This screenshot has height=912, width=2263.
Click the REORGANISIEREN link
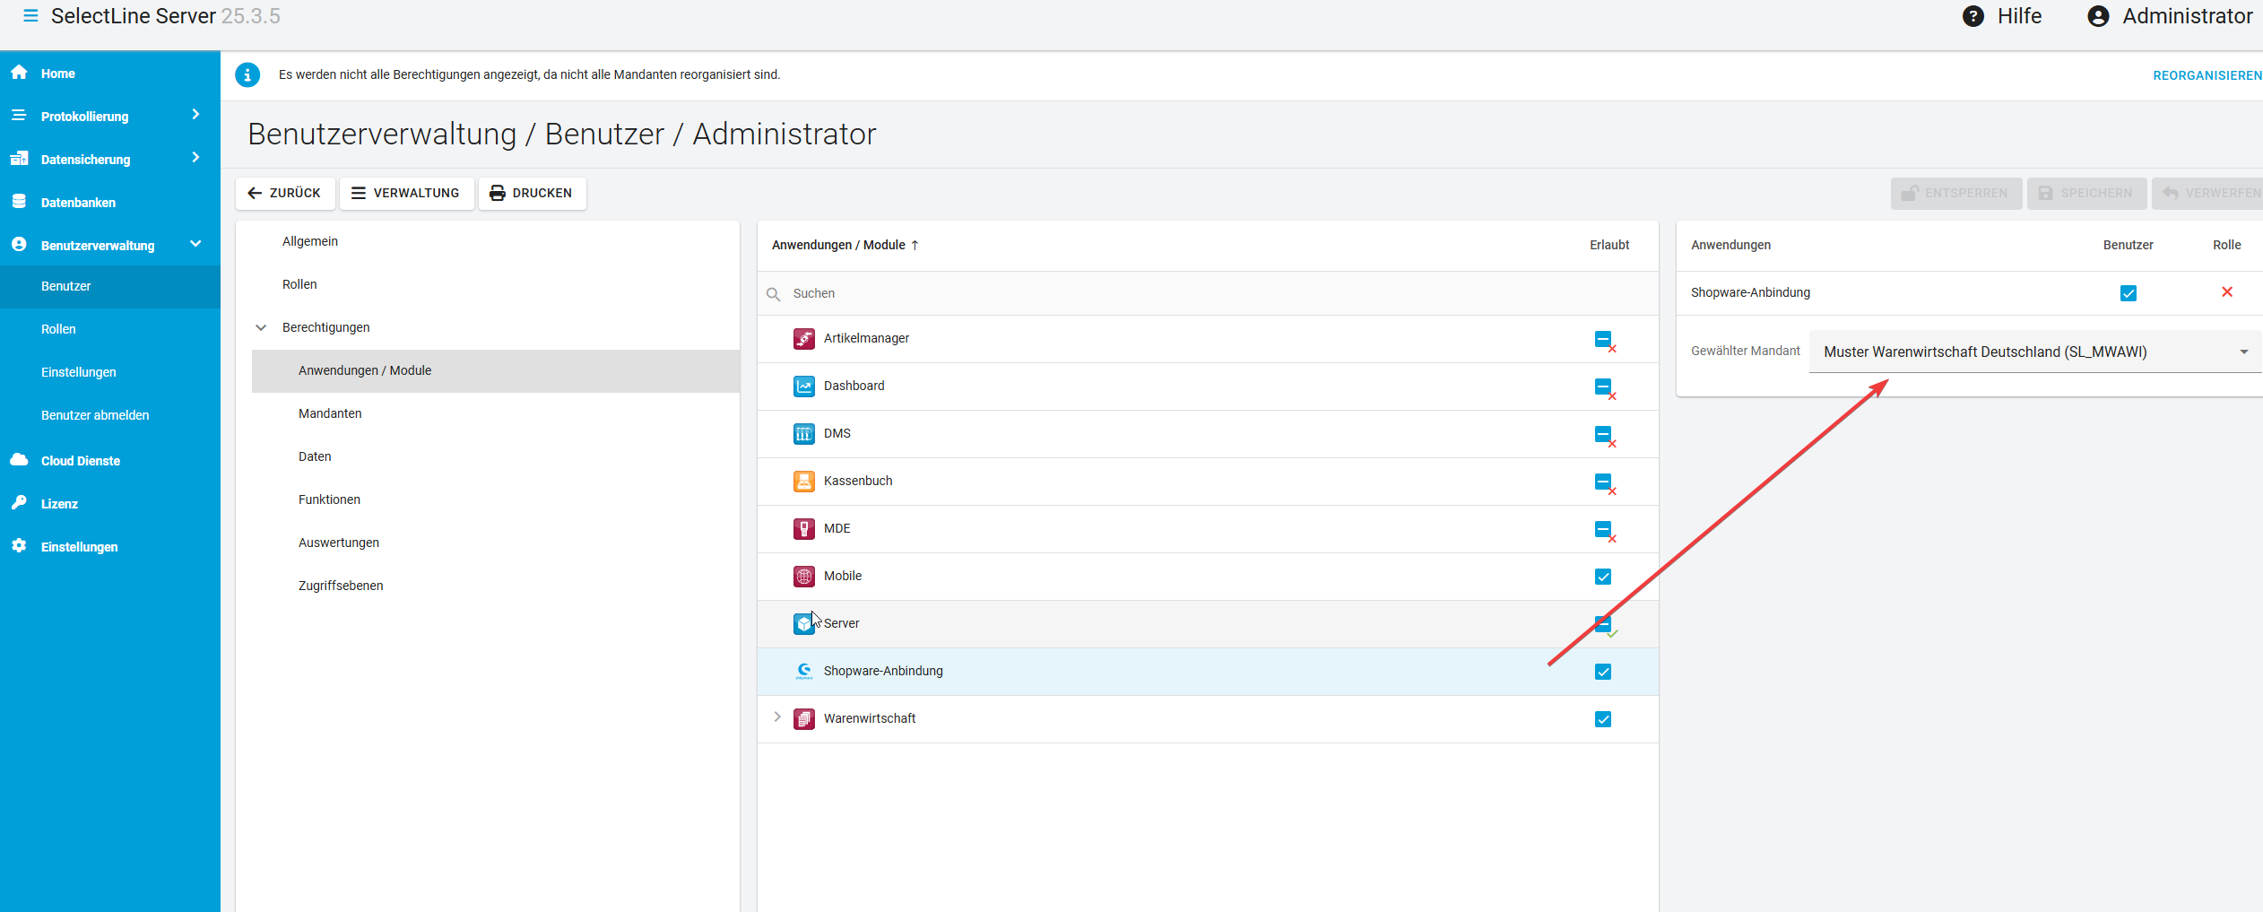(x=2207, y=76)
